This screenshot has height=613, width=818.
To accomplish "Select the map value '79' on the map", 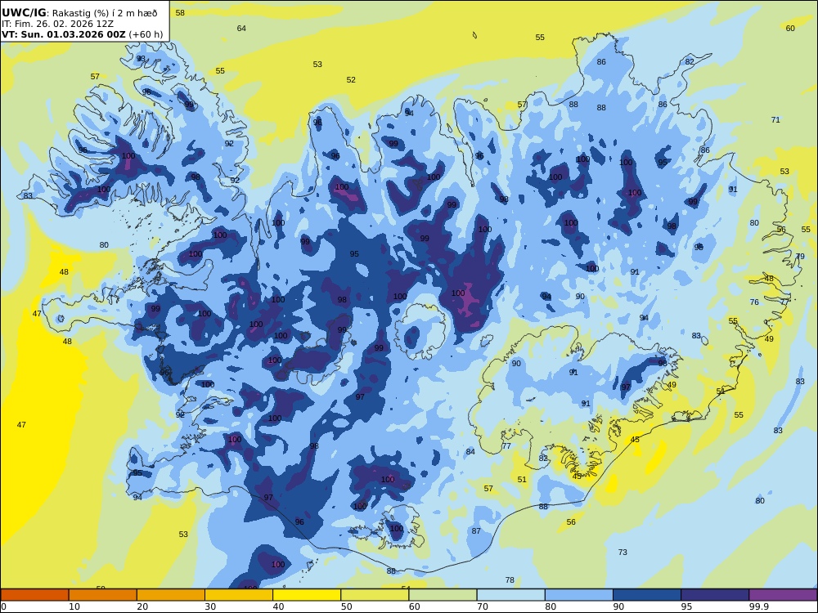I will [800, 256].
